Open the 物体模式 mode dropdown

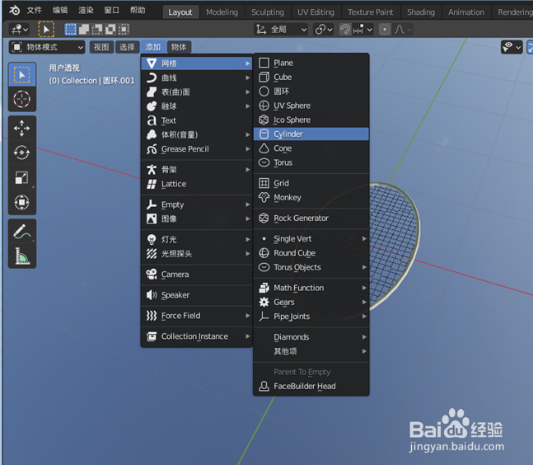pos(47,47)
